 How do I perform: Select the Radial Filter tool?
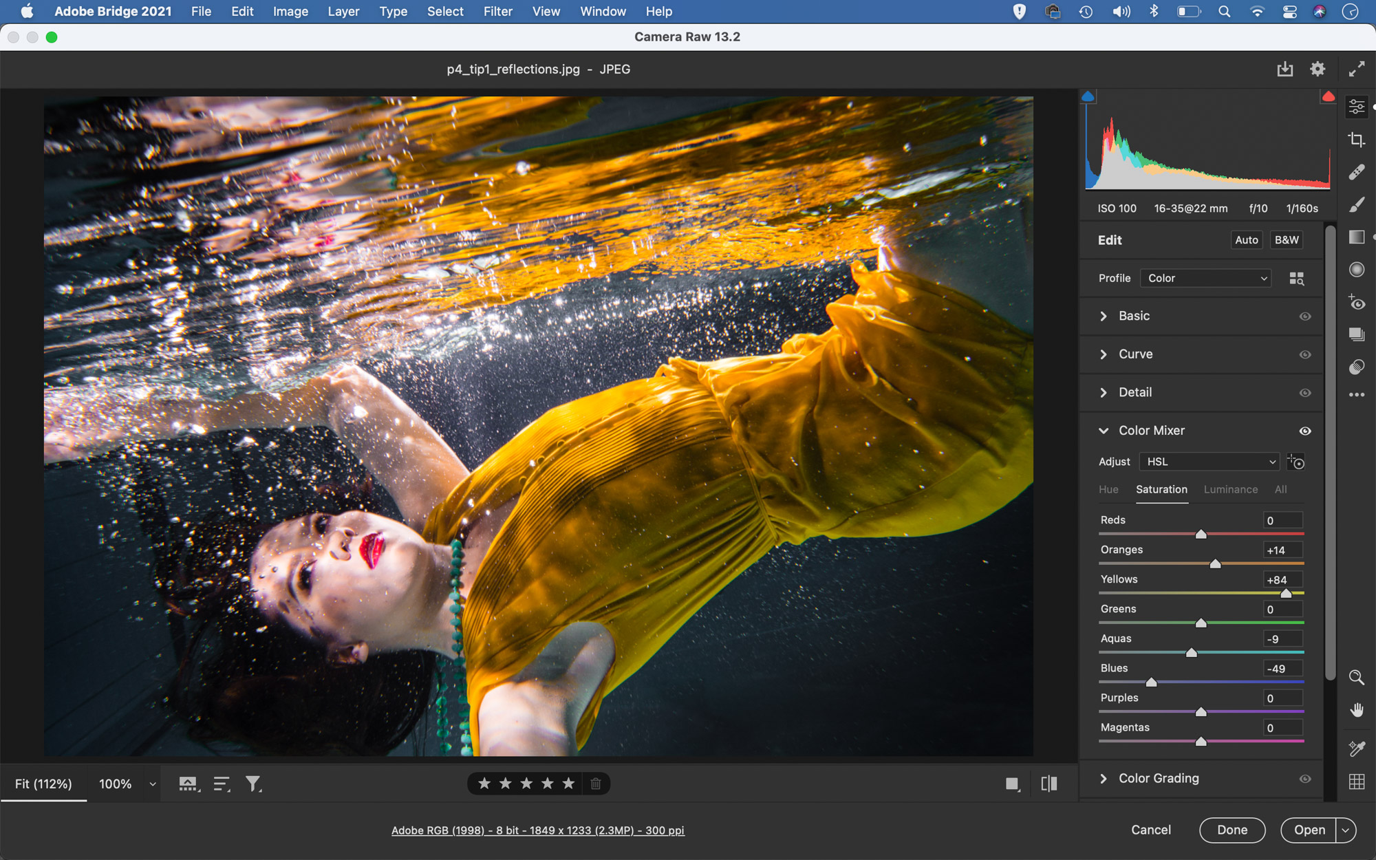tap(1356, 270)
